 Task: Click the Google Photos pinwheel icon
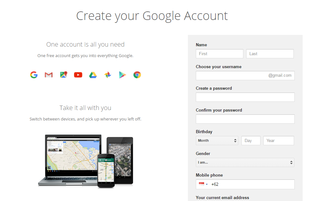(x=108, y=75)
